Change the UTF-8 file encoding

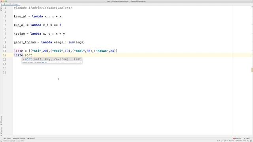tap(226, 141)
